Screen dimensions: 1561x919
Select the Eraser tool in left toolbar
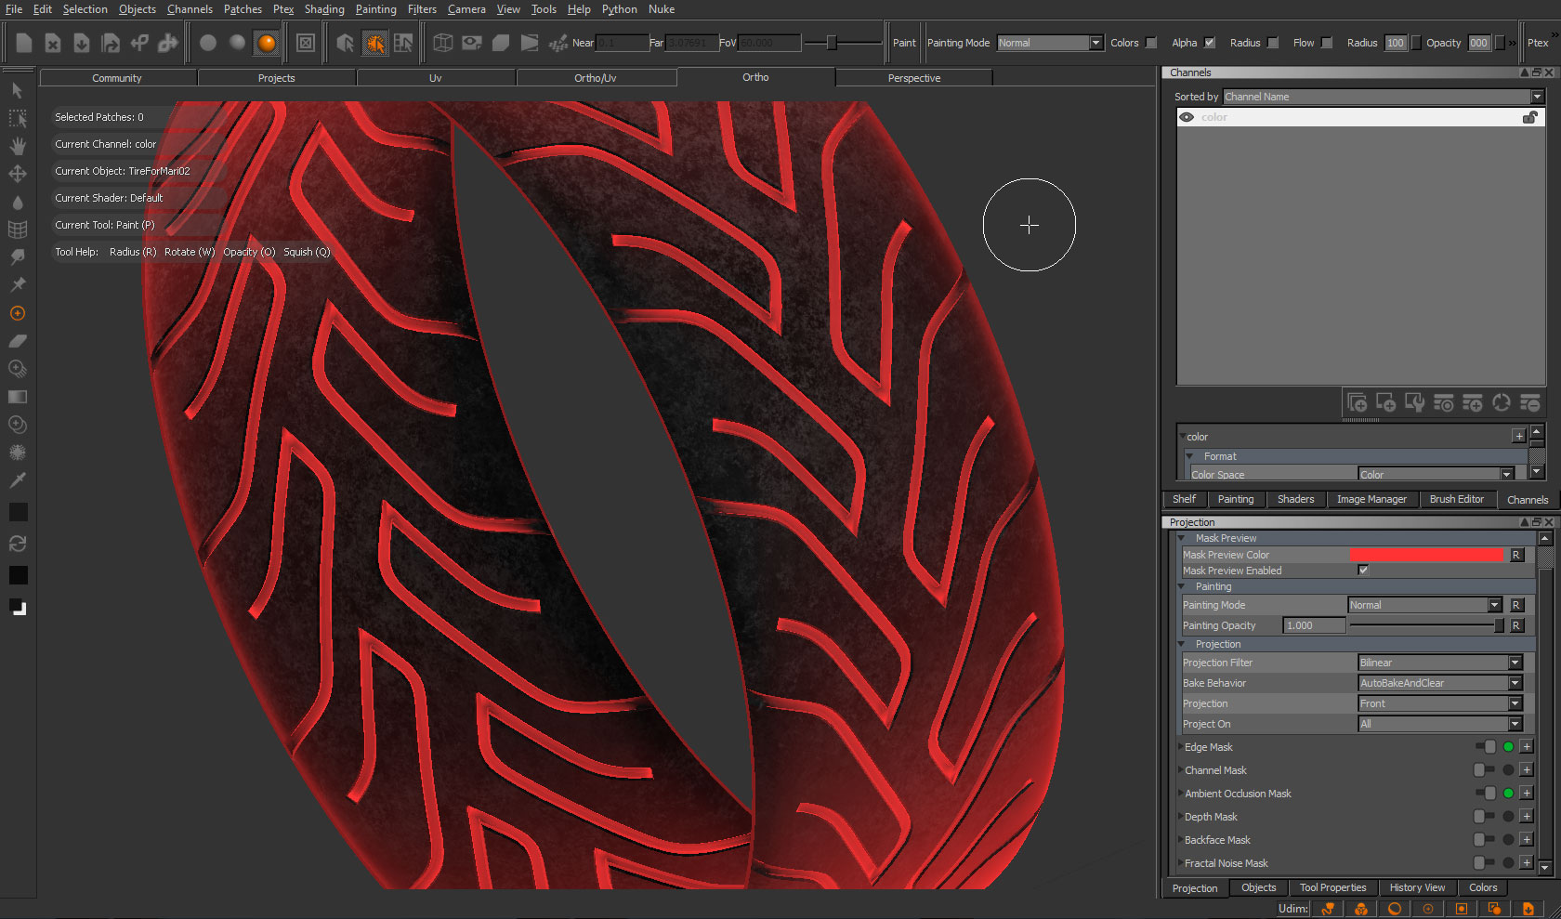(17, 341)
